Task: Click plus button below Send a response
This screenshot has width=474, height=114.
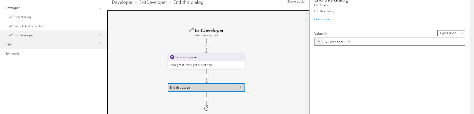Action: pyautogui.click(x=206, y=76)
